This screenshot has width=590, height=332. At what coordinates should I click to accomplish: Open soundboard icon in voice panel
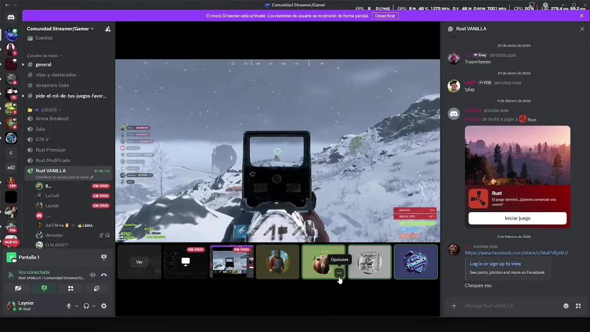coord(97,288)
